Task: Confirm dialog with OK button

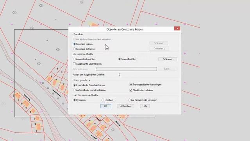Action: (x=106, y=106)
